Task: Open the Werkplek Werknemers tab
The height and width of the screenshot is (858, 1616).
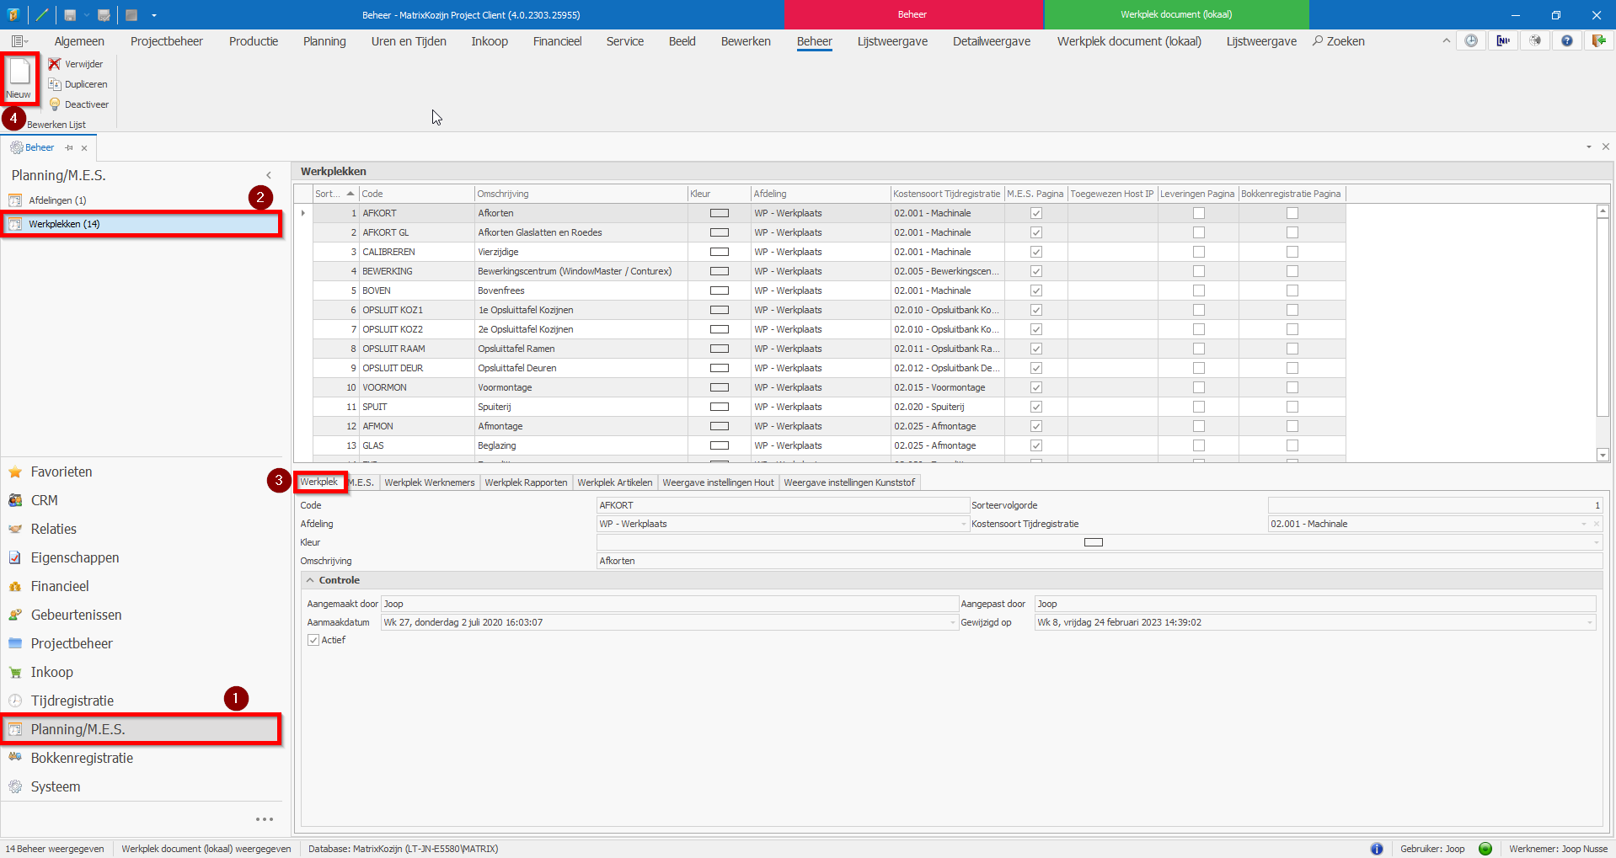Action: click(429, 482)
